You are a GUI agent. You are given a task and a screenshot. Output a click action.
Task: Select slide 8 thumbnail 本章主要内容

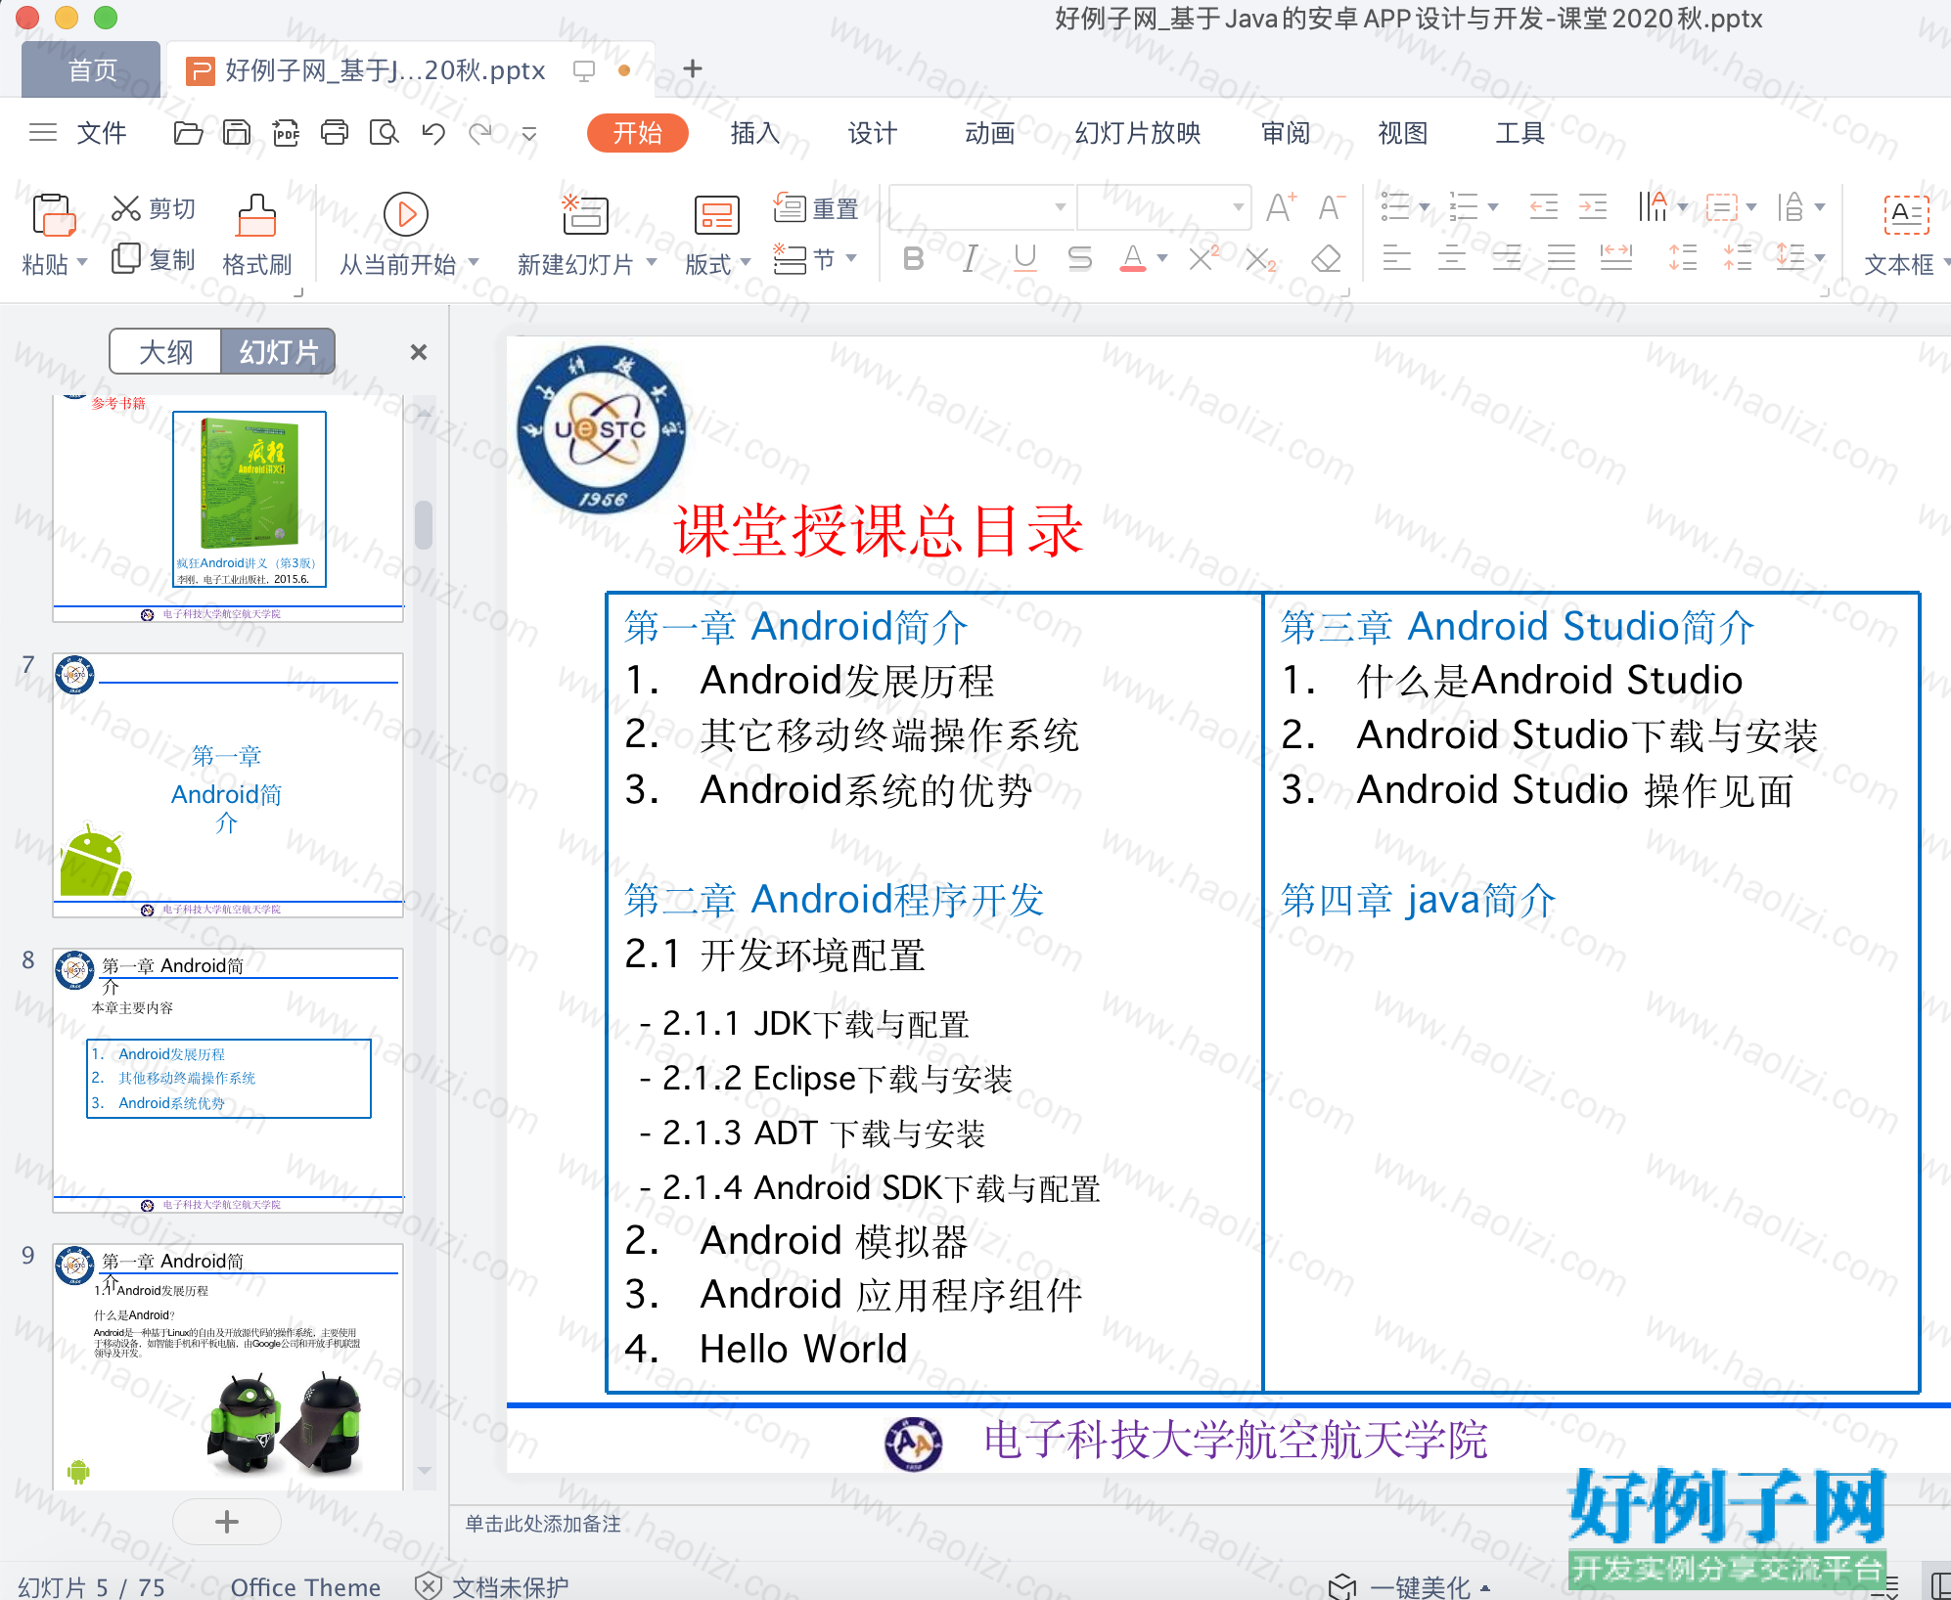tap(228, 1081)
